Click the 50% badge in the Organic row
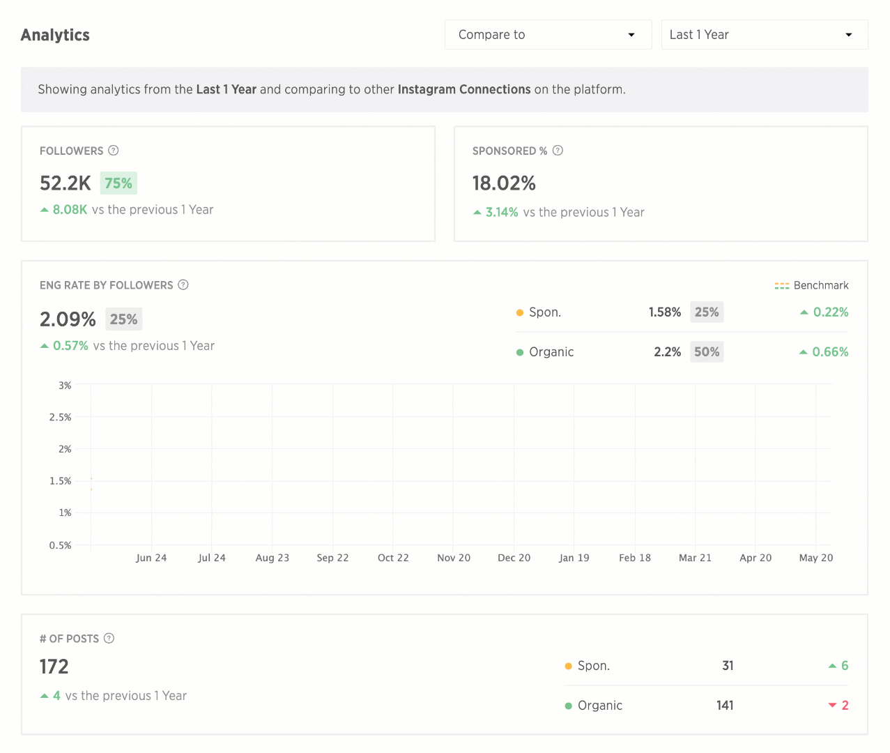This screenshot has width=890, height=753. pyautogui.click(x=707, y=352)
